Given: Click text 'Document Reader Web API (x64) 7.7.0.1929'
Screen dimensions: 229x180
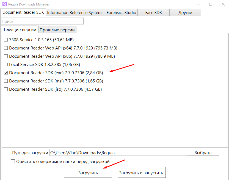Looking at the screenshot, I should click(51, 48).
